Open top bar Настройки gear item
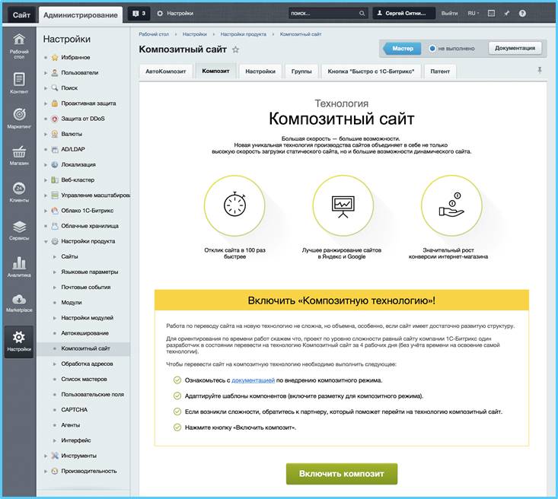 tap(175, 14)
